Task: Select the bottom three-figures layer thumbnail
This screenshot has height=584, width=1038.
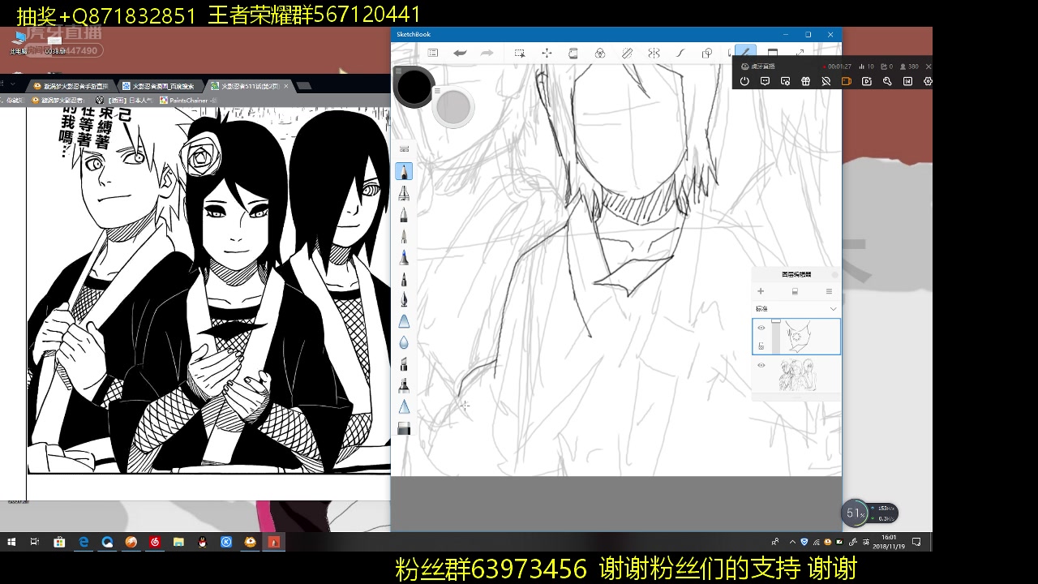Action: 797,376
